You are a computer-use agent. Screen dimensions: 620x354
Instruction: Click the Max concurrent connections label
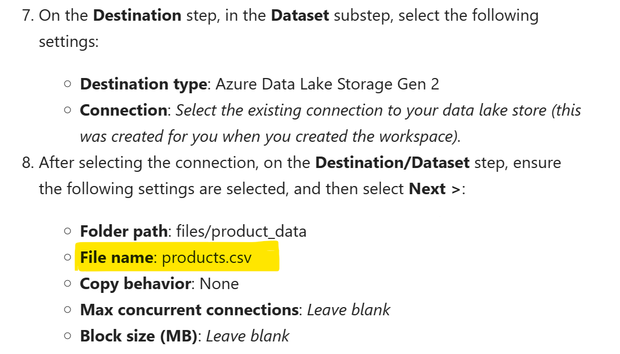click(189, 310)
